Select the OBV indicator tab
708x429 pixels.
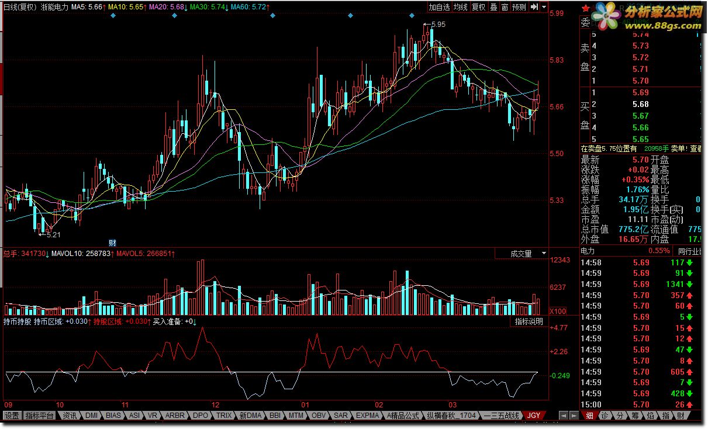(319, 416)
